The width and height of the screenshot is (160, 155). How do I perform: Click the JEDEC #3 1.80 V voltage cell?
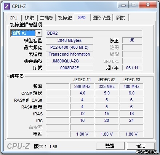point(131,134)
